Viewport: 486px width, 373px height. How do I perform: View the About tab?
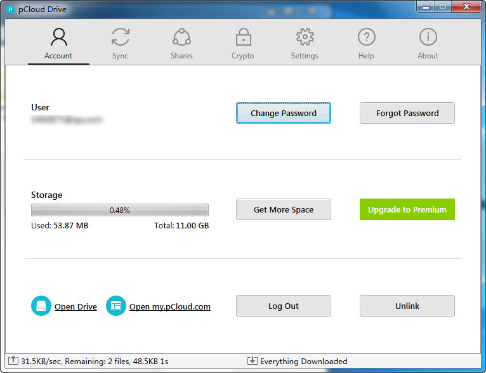click(x=428, y=43)
